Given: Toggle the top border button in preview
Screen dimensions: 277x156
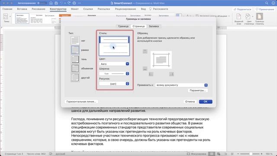Looking at the screenshot, I should 145,51.
